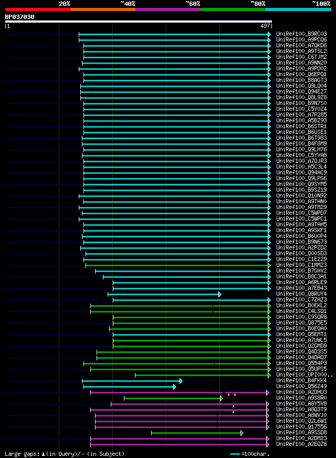This screenshot has height=458, width=336.
Task: Select the UniRef100_A2DM23 label
Action: (x=301, y=438)
